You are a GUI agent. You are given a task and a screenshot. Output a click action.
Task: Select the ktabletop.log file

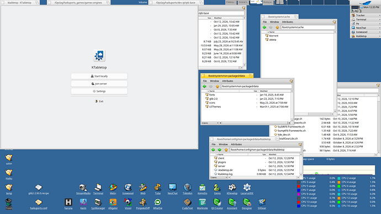point(223,174)
